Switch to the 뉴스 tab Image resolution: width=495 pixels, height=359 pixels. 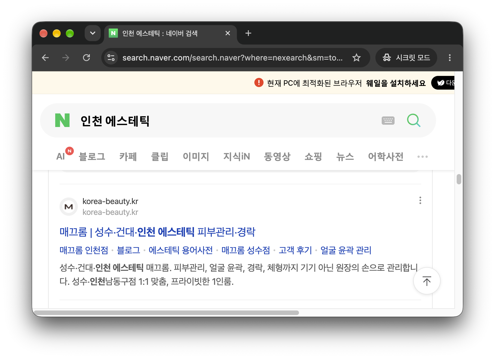click(345, 156)
